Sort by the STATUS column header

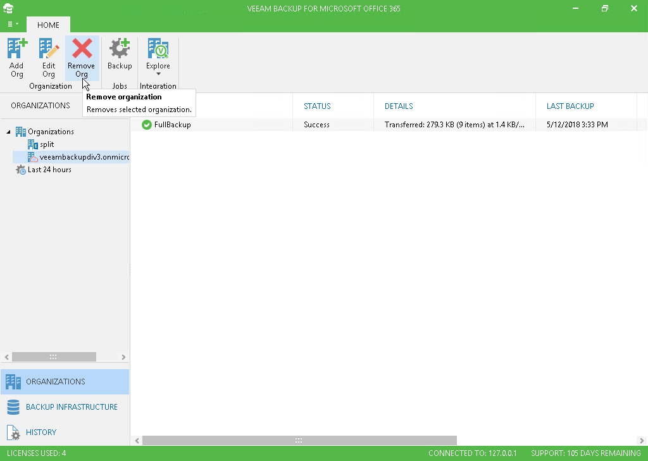click(x=317, y=106)
